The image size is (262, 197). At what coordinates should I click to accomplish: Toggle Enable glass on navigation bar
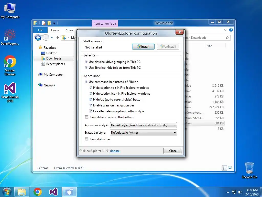point(91,105)
